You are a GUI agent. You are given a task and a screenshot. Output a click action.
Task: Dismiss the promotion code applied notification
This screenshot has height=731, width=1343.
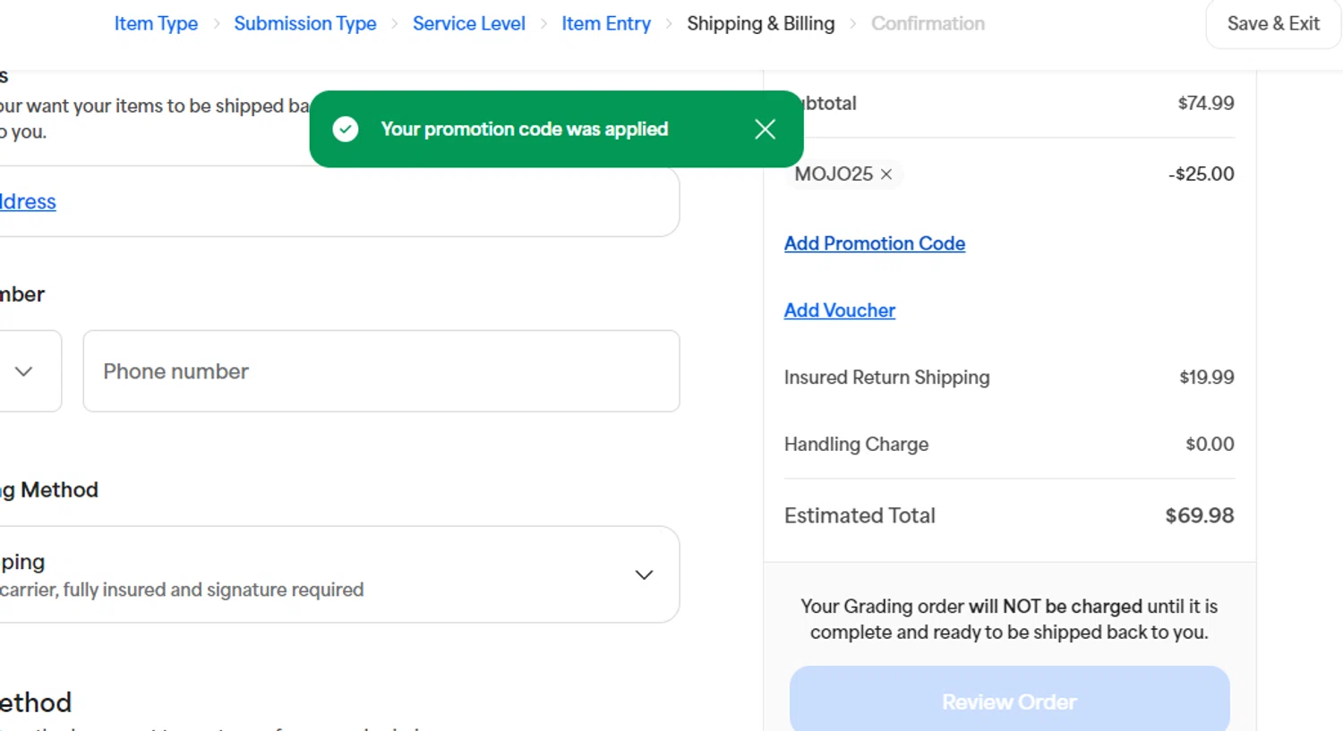[765, 129]
